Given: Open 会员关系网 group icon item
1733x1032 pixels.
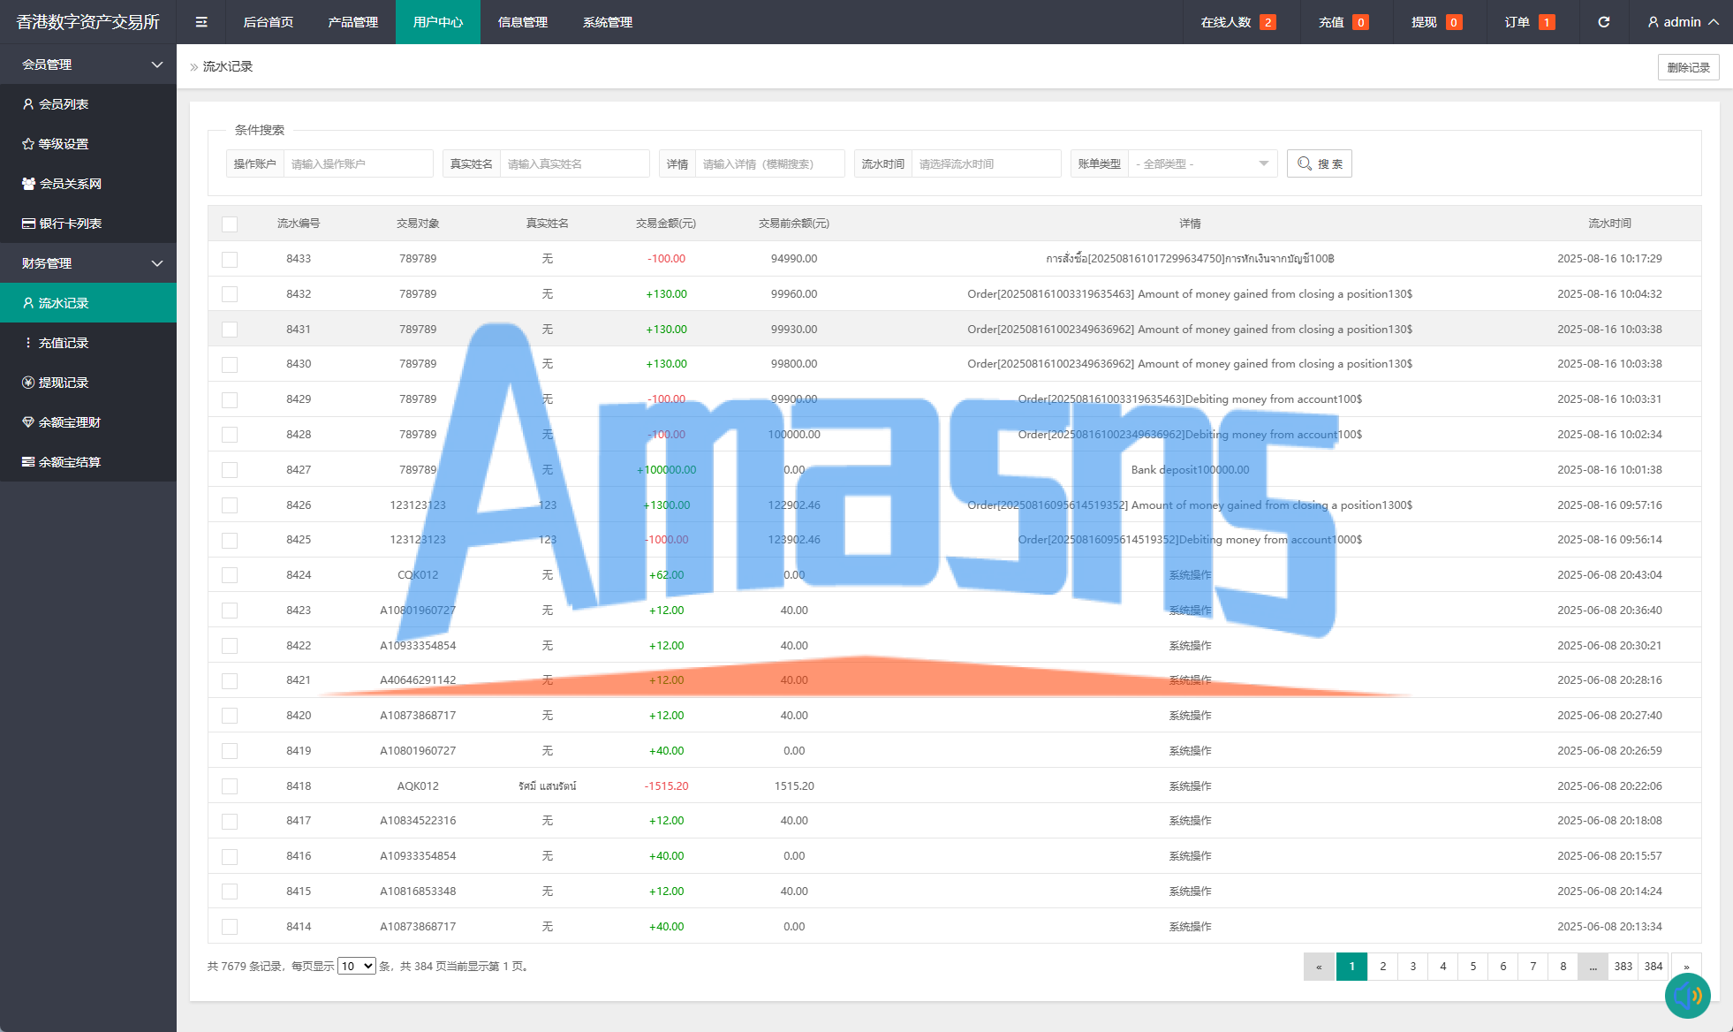Looking at the screenshot, I should click(x=28, y=184).
